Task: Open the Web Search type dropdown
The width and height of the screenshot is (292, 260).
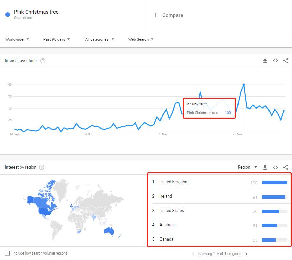Action: coord(141,39)
